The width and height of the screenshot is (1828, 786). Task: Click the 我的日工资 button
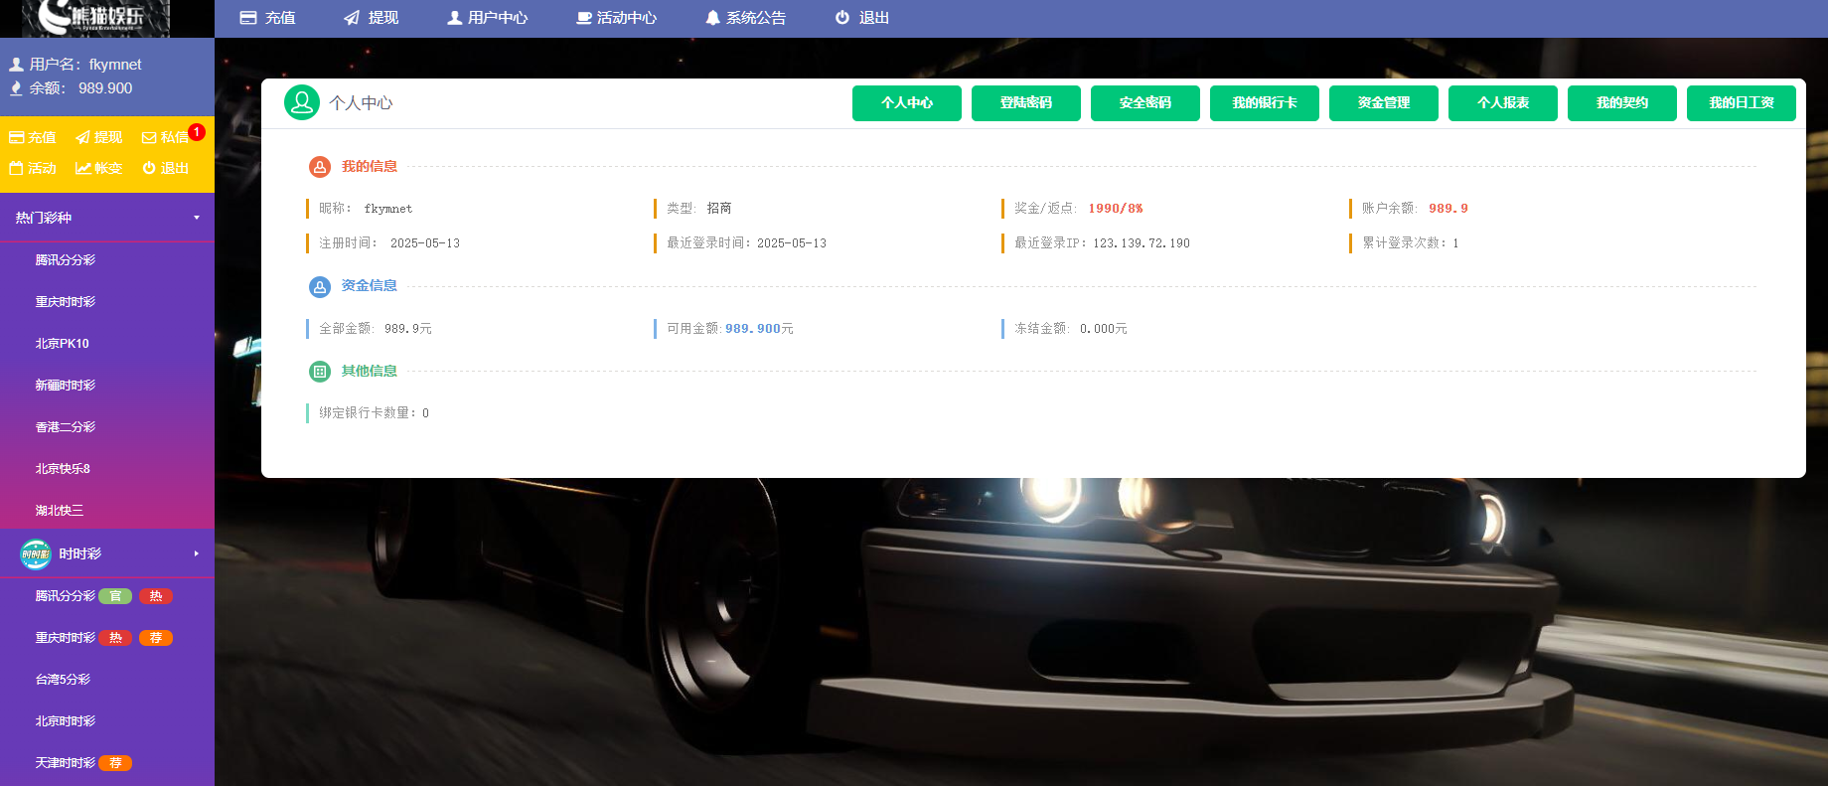point(1741,102)
